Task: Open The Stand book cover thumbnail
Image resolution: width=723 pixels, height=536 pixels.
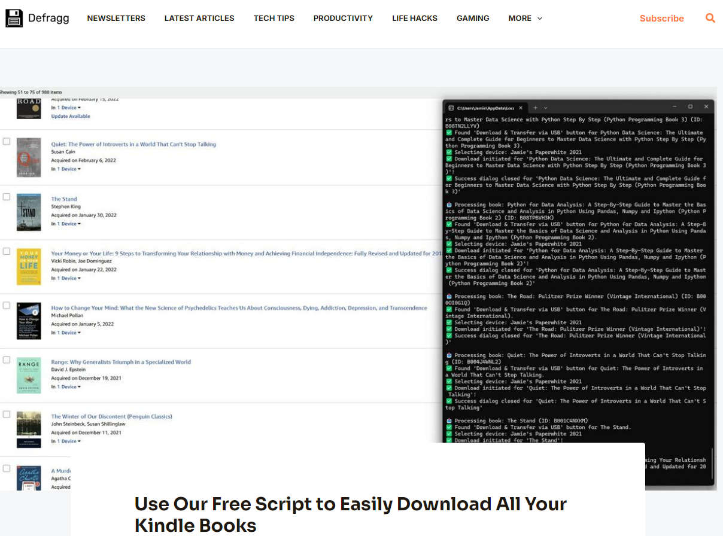Action: pos(29,212)
